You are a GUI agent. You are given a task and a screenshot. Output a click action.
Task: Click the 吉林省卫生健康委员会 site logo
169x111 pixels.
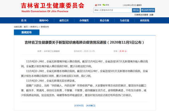point(53,6)
